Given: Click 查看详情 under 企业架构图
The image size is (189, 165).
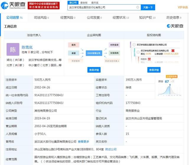Looking at the screenshot, I should coord(94,70).
